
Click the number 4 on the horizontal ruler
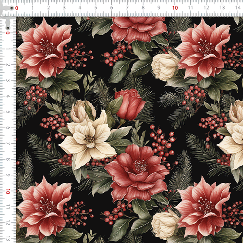(x=80, y=8)
